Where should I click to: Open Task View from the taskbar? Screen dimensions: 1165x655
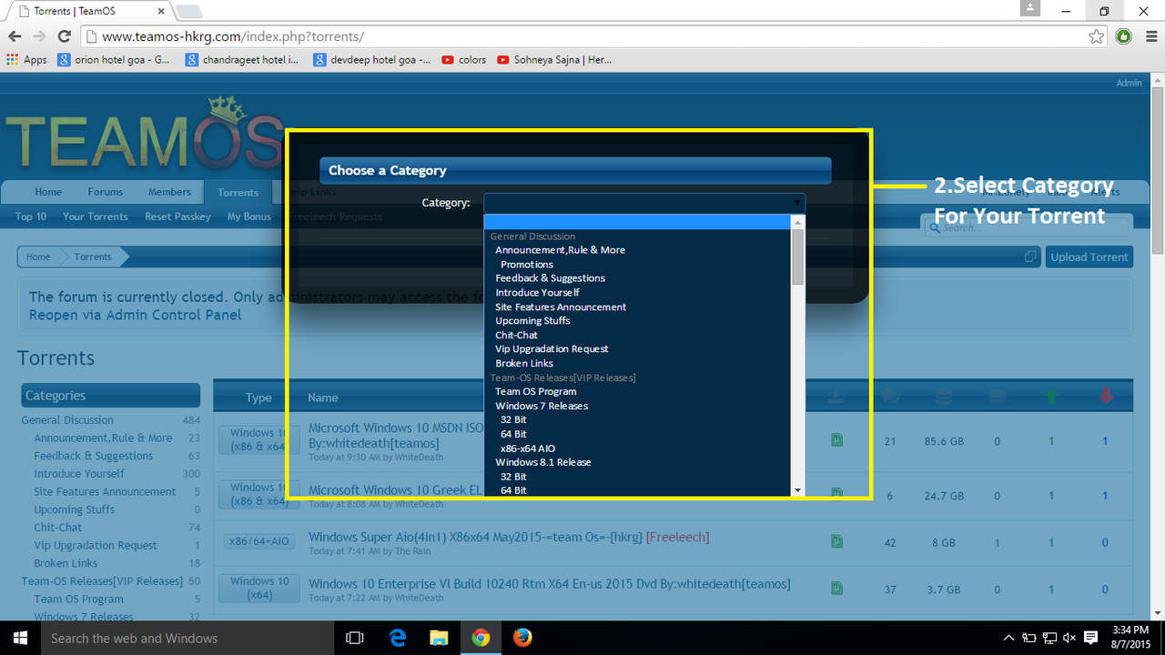pos(355,638)
